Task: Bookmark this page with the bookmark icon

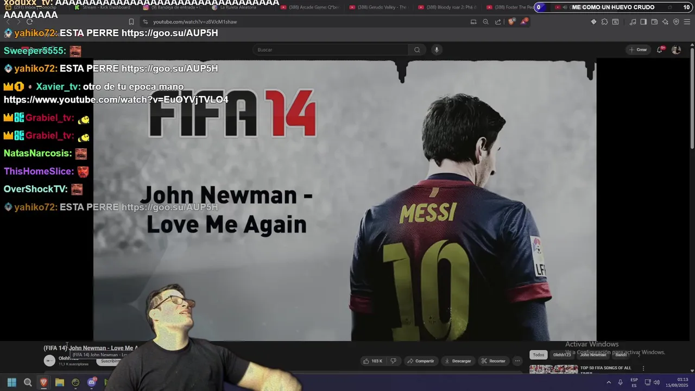Action: click(131, 22)
